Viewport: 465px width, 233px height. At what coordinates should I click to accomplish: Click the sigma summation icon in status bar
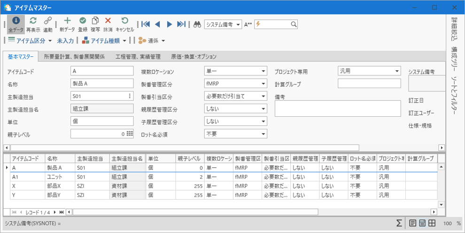[x=399, y=223]
